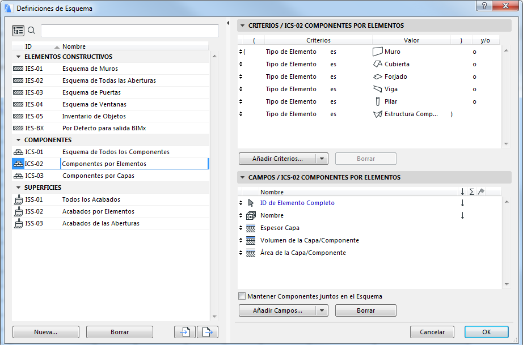Enable Mantener Componentes juntos en el Esquema
The image size is (523, 345).
242,296
